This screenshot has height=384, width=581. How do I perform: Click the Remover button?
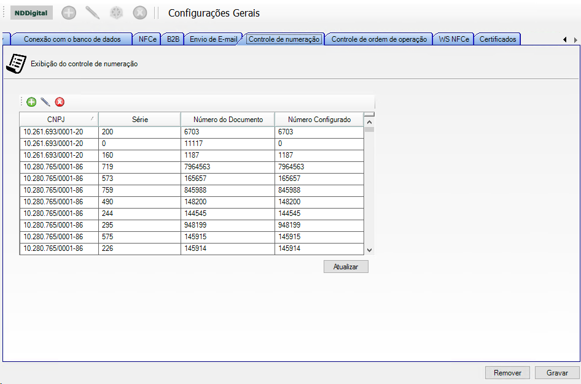click(507, 373)
